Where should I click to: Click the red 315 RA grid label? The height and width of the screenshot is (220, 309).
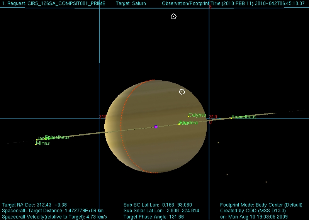pos(102,117)
